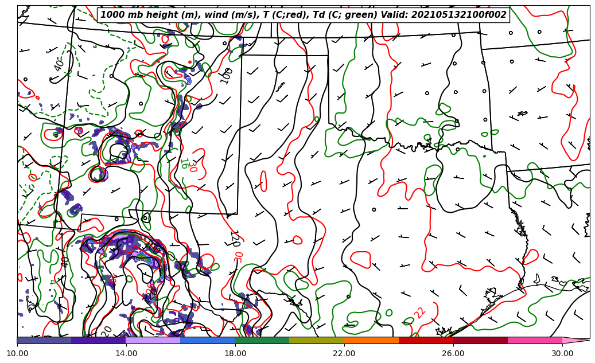Select the 30.00 colorbar tick label
Screen dimensions: 595x363
[562, 354]
